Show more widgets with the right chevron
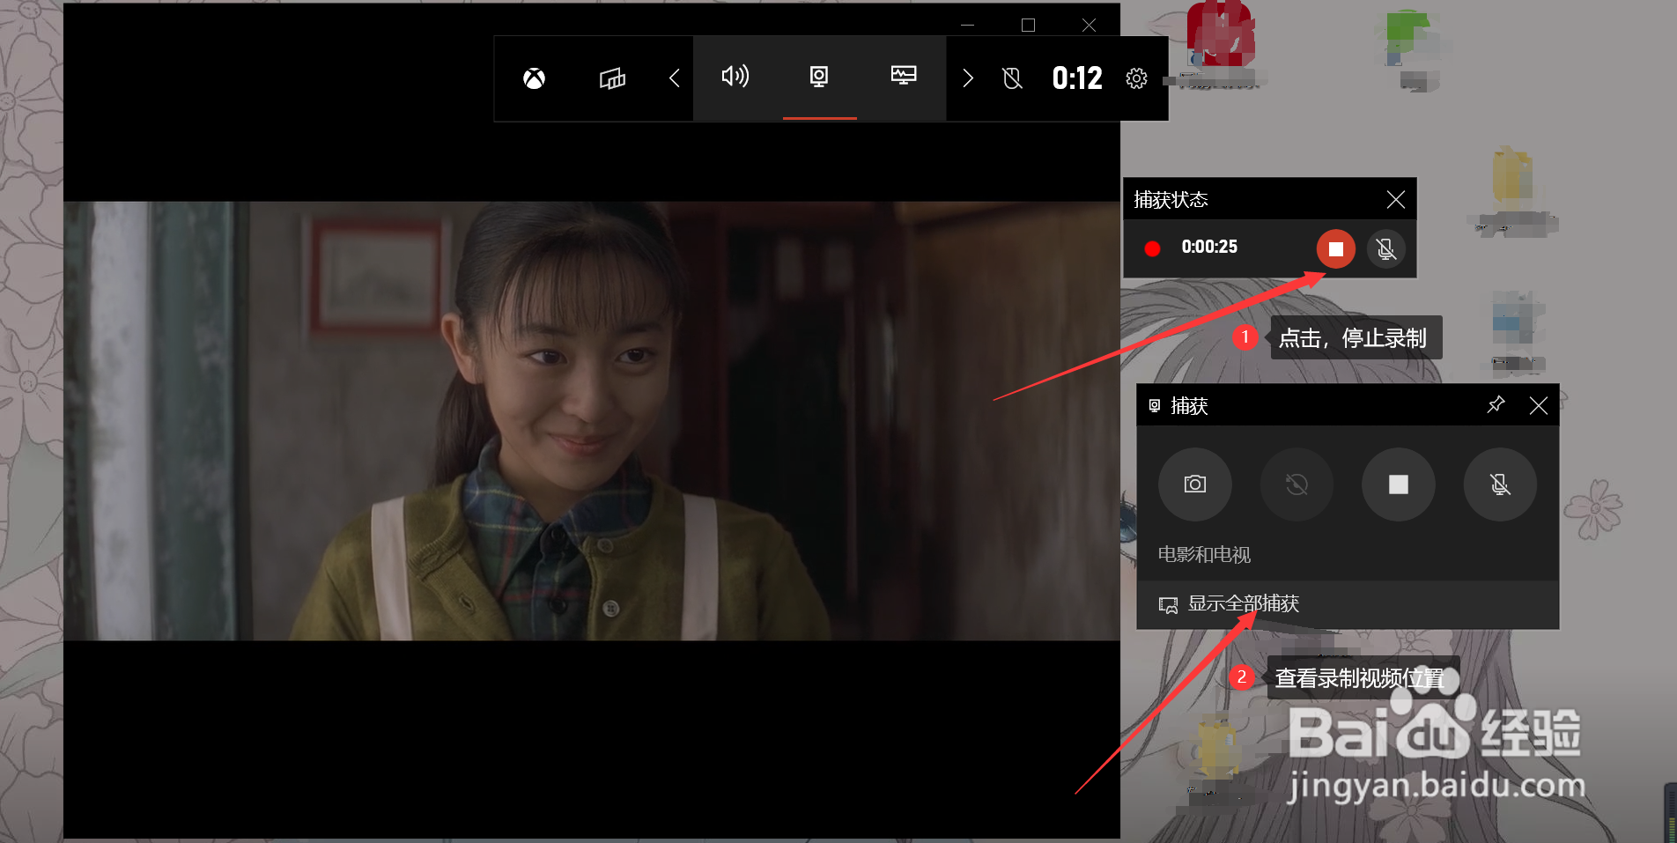 tap(968, 78)
